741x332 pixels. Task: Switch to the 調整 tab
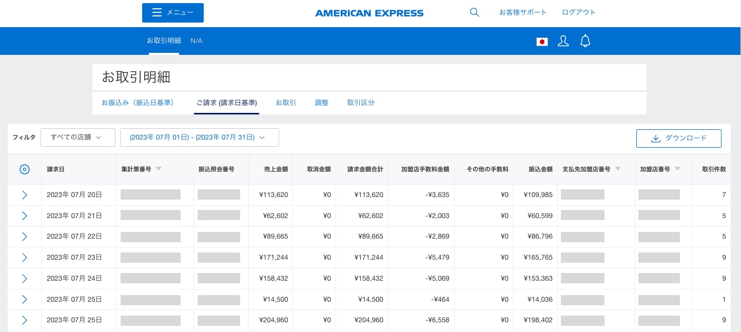click(x=321, y=103)
